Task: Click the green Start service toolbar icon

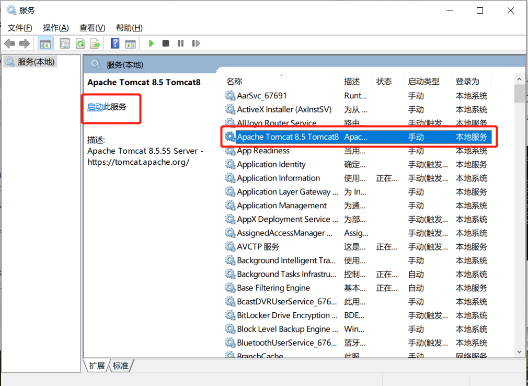Action: (151, 43)
